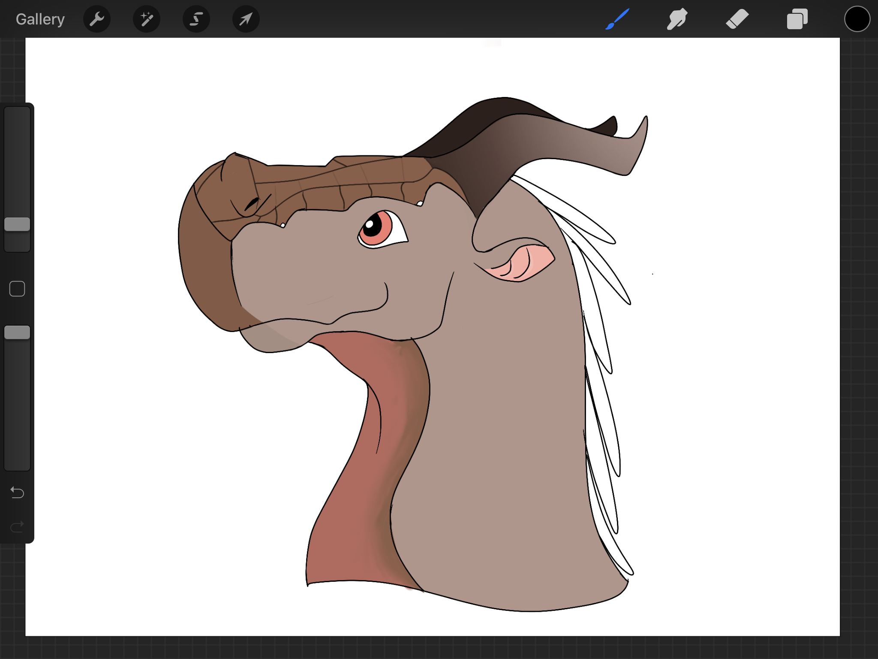Open the Actions wrench menu
878x659 pixels.
click(97, 19)
